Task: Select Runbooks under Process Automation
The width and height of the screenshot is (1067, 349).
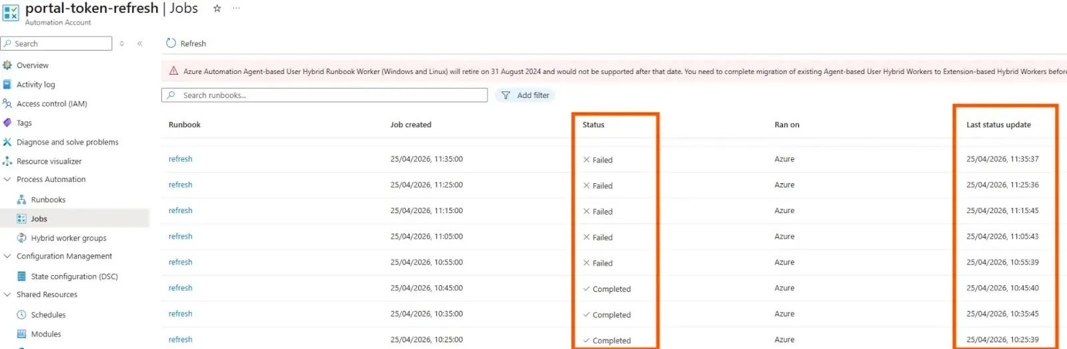Action: tap(48, 200)
